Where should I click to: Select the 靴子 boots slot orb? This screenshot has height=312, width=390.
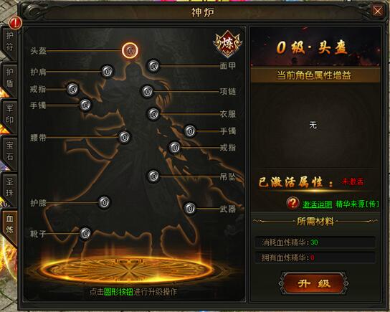[85, 234]
